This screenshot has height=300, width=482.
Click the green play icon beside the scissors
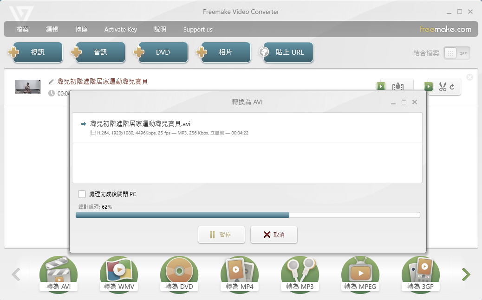428,86
